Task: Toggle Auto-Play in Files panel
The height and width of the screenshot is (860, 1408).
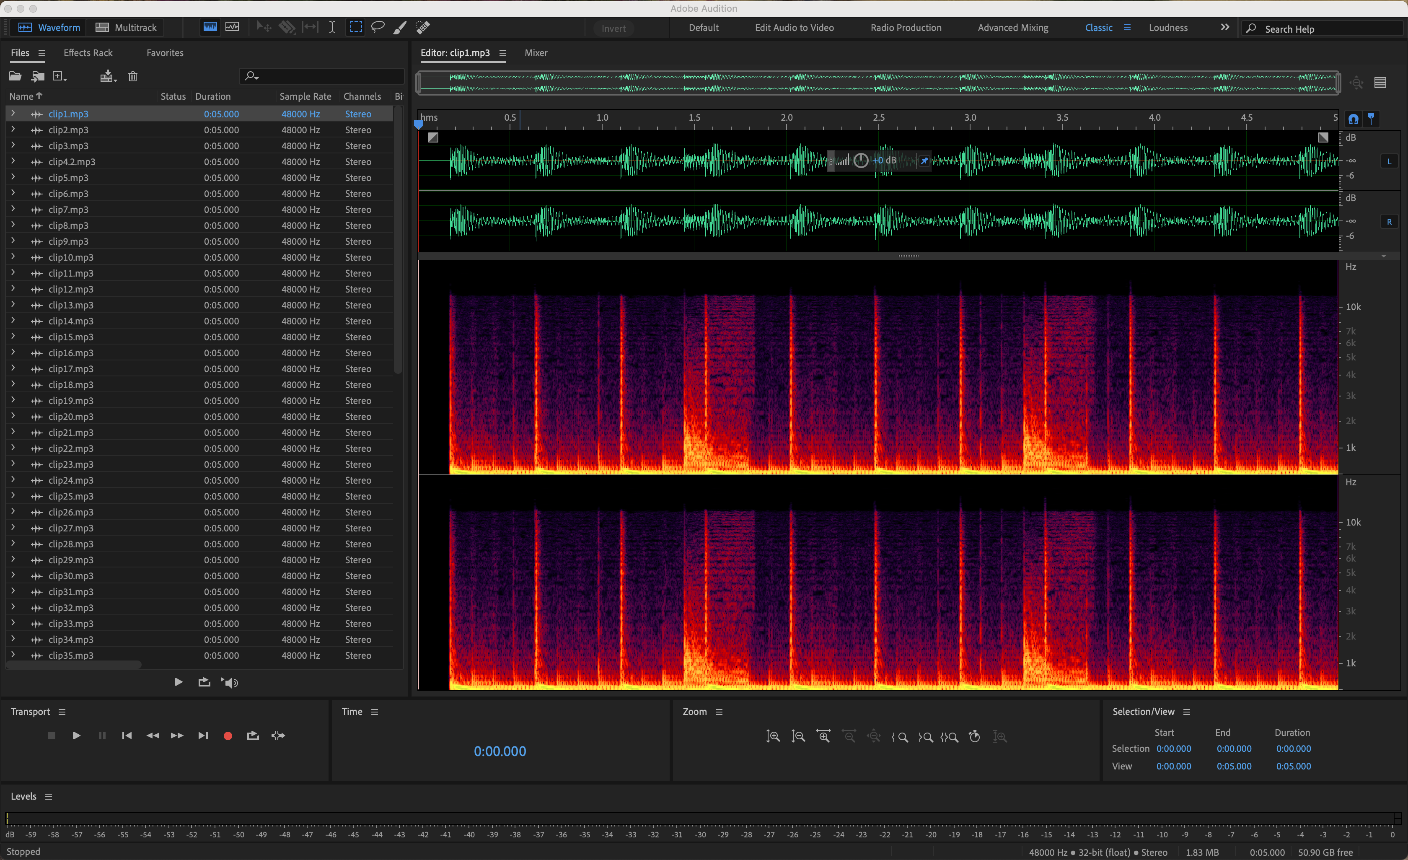Action: pyautogui.click(x=230, y=682)
